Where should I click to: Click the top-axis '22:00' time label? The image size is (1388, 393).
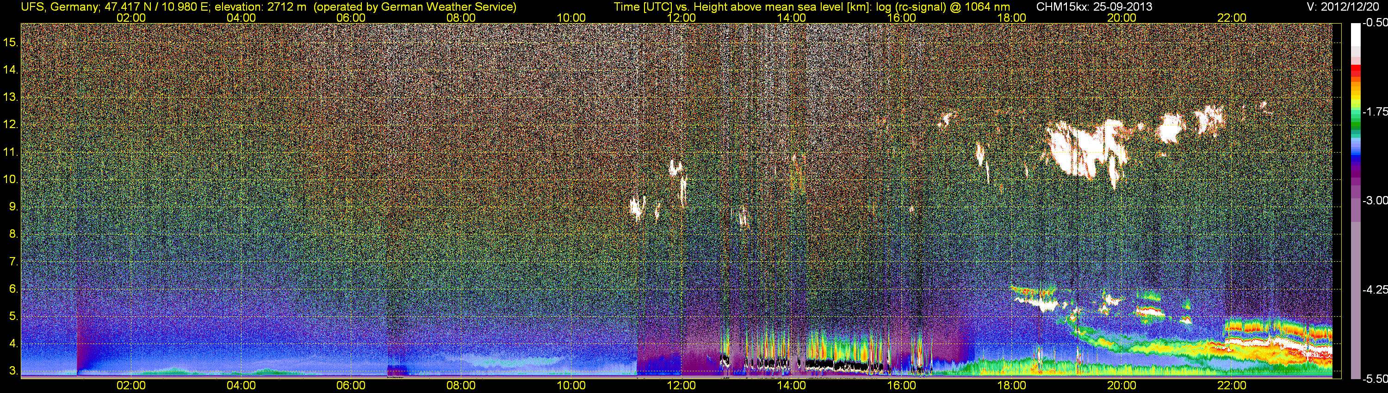click(1232, 18)
